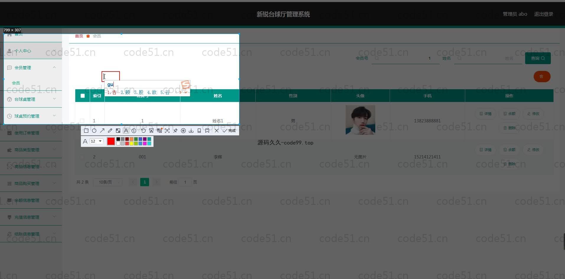The image size is (565, 279).
Task: Click the screen record icon
Action: (x=183, y=131)
